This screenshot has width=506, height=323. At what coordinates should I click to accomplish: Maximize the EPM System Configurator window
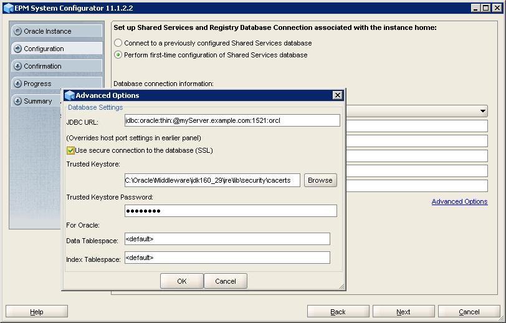(485, 8)
